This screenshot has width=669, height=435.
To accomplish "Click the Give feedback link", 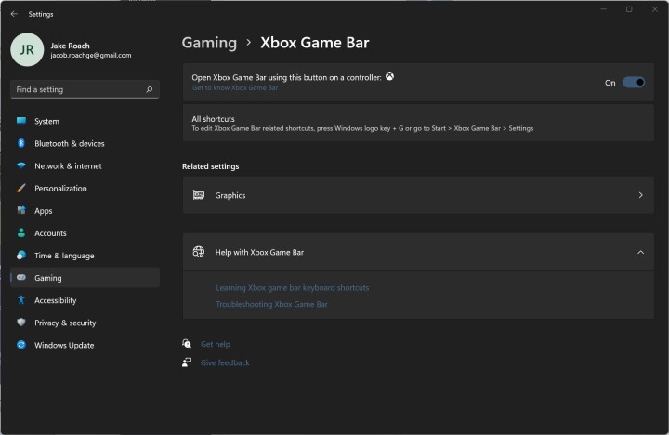I will [x=225, y=362].
